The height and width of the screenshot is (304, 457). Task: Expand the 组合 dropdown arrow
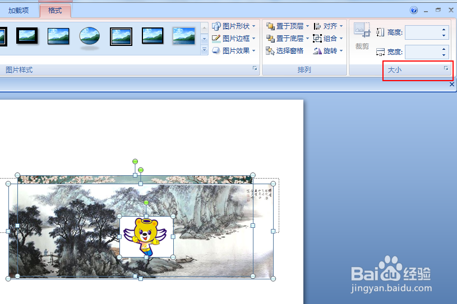(x=341, y=39)
